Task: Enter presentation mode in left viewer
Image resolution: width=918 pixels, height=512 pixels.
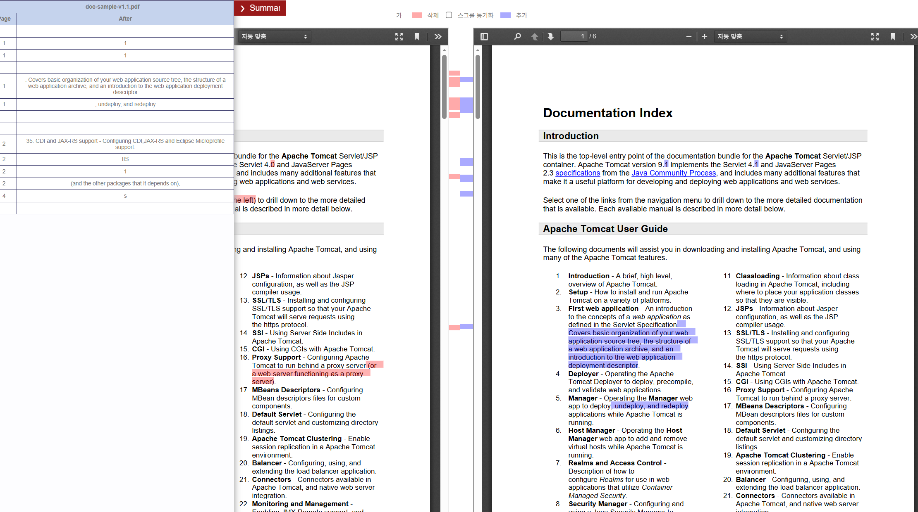Action: click(399, 37)
